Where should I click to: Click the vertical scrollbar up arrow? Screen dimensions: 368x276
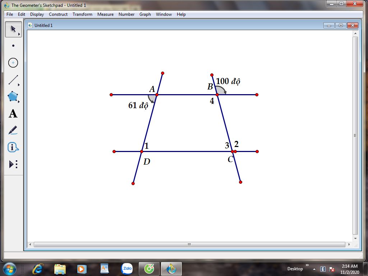click(x=355, y=33)
